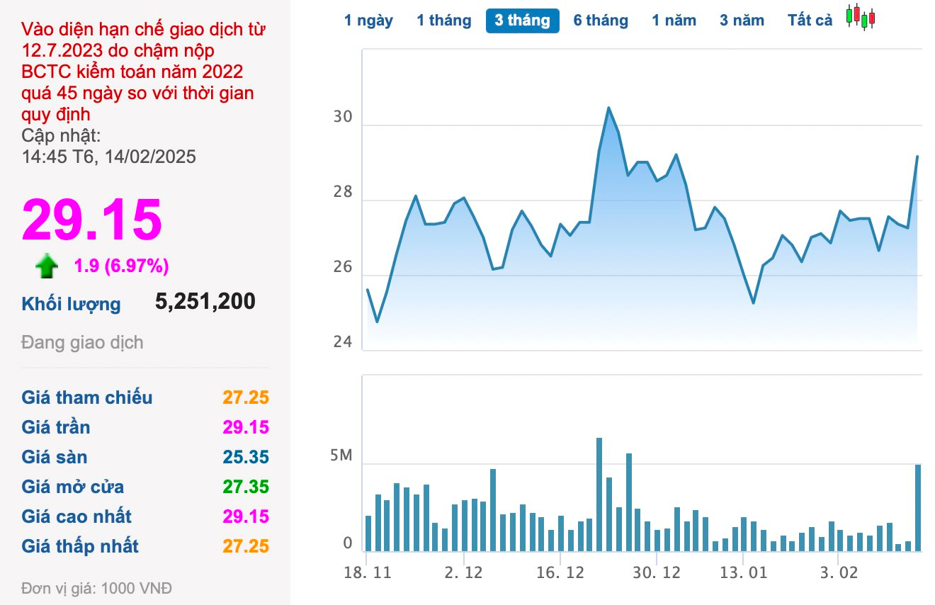Switch chart to candlestick view icon

coord(861,17)
